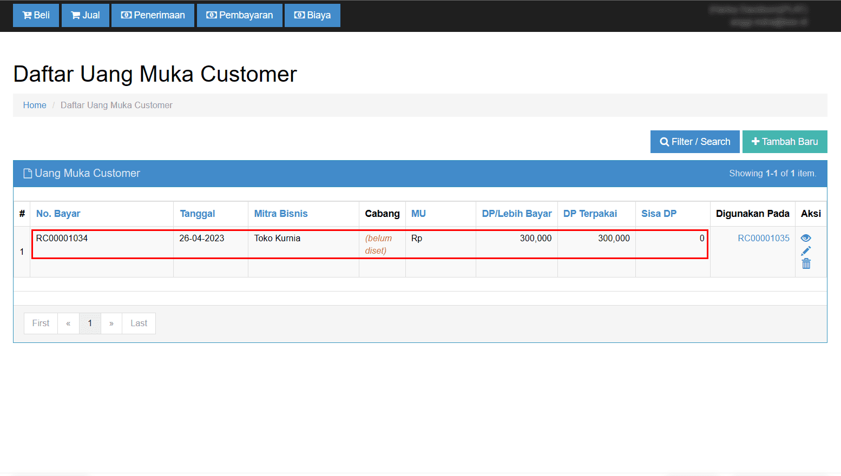The width and height of the screenshot is (841, 476).
Task: Select the Cabang column header
Action: coord(382,214)
